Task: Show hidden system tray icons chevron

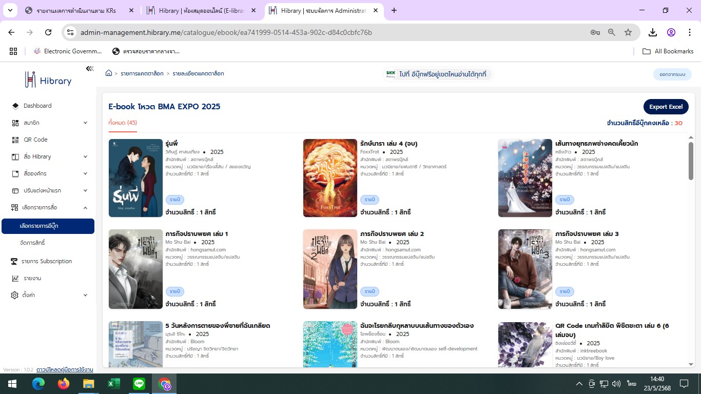Action: click(x=579, y=384)
